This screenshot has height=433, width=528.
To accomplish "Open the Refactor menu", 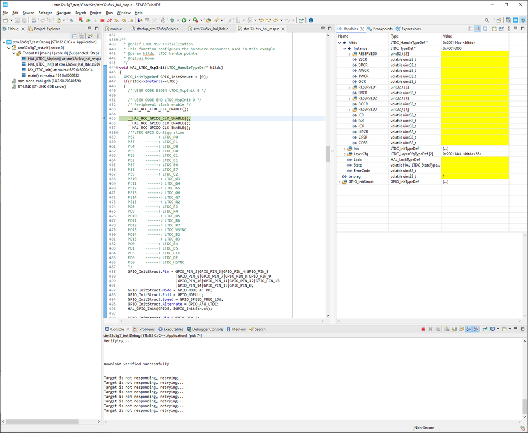I will coord(45,12).
